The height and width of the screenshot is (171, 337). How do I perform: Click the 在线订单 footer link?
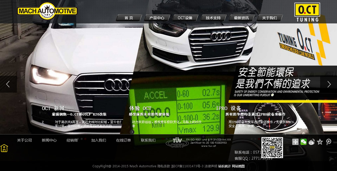124,140
